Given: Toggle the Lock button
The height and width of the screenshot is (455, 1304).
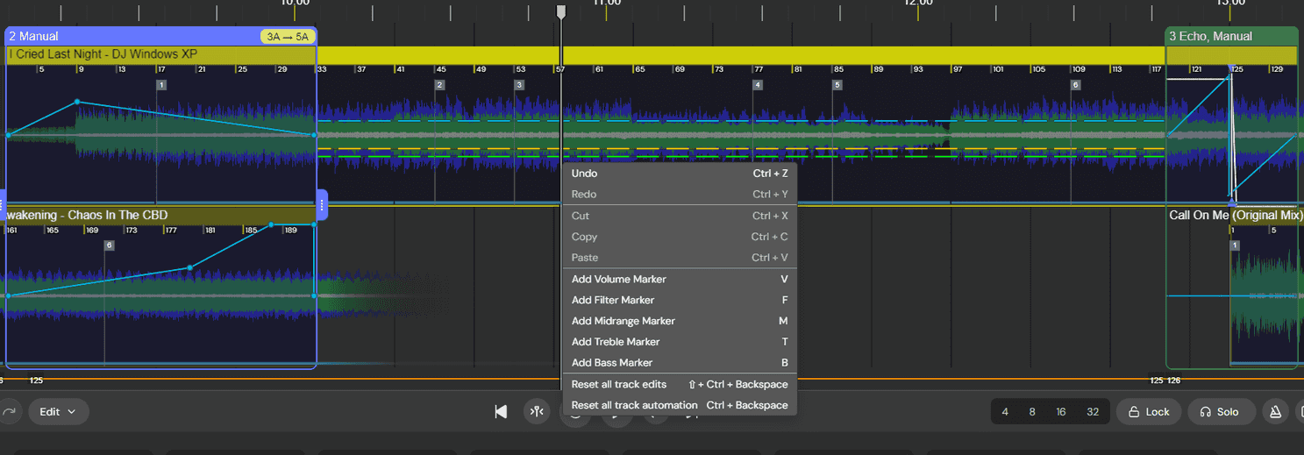Looking at the screenshot, I should click(1148, 411).
